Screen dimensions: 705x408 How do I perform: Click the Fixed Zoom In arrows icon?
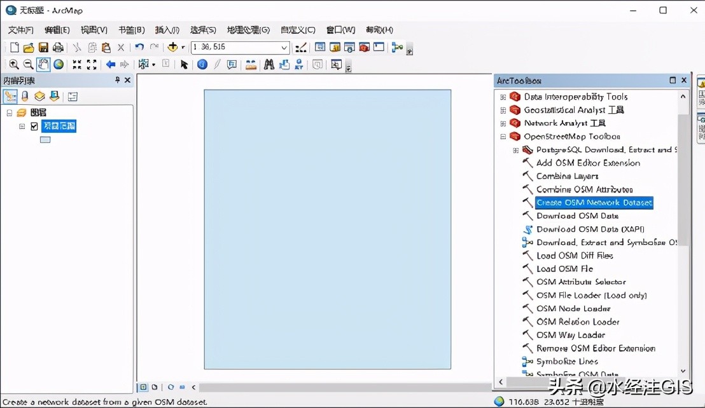[78, 65]
